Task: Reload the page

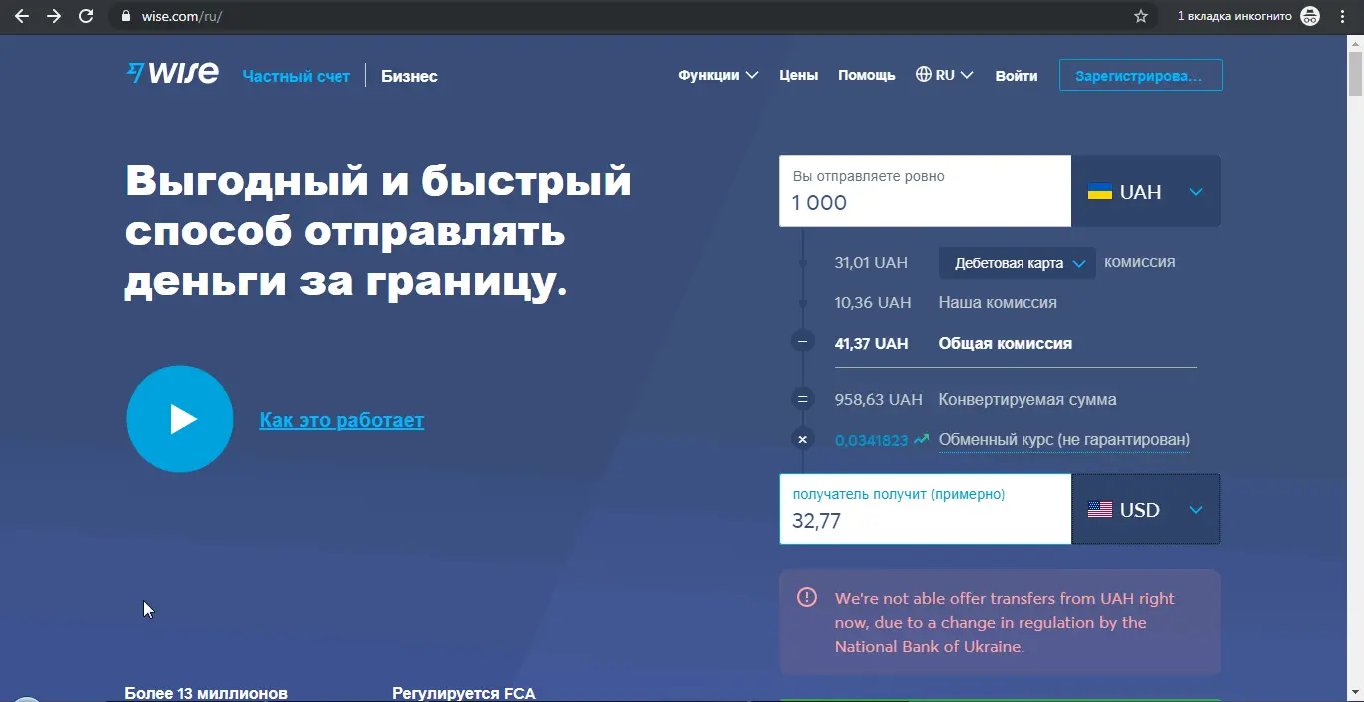Action: pos(86,16)
